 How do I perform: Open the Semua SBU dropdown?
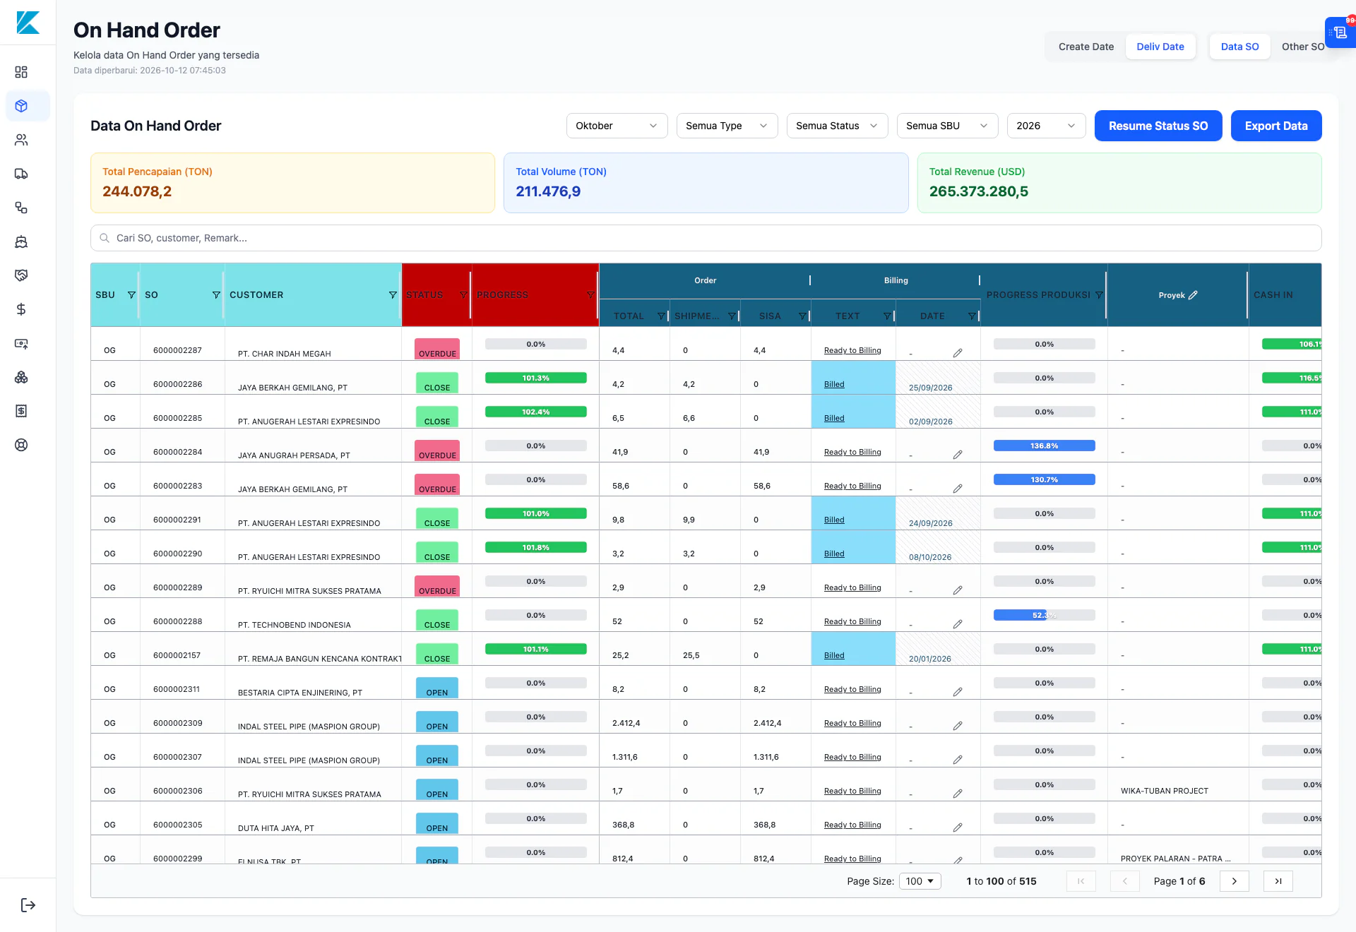[947, 126]
